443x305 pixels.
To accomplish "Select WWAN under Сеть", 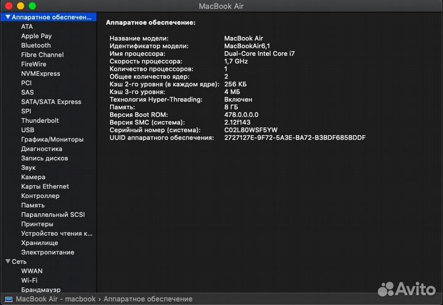I will coord(31,271).
